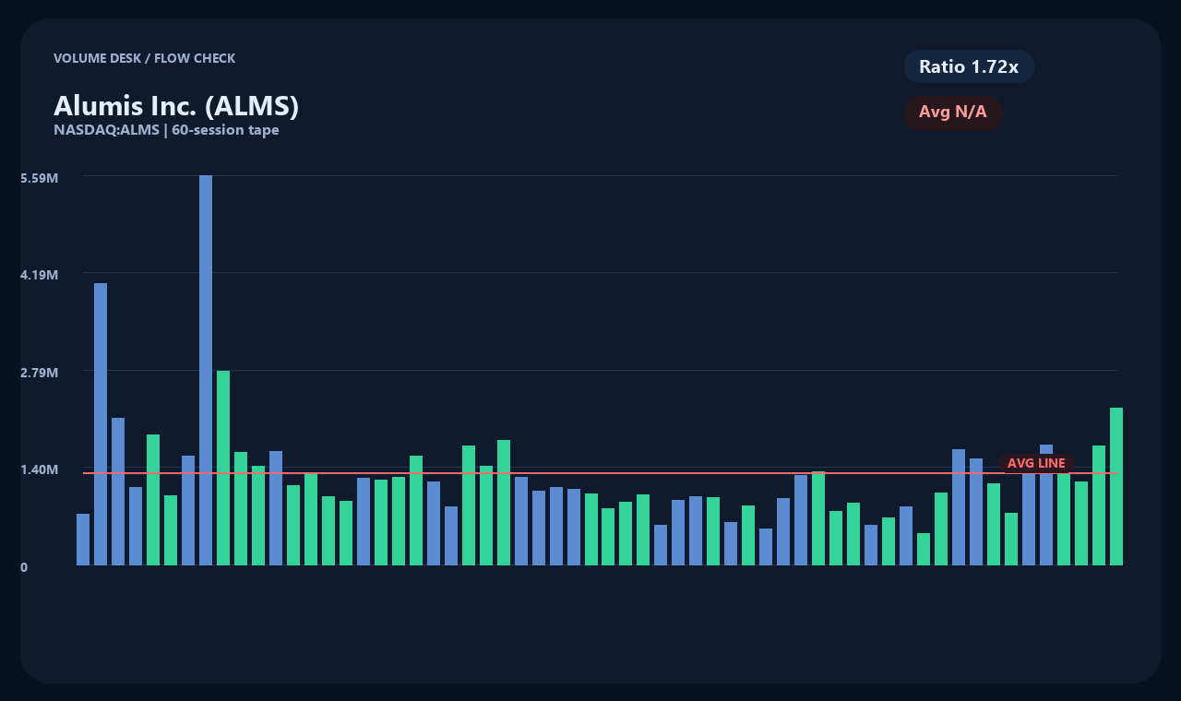Click the VOLUME DESK / FLOW CHECK header
The width and height of the screenshot is (1181, 701).
click(144, 58)
